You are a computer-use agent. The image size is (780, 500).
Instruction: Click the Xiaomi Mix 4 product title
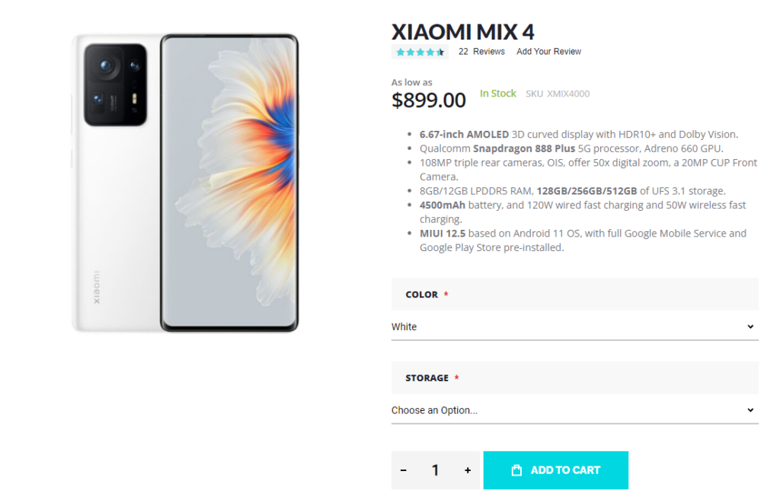coord(462,32)
